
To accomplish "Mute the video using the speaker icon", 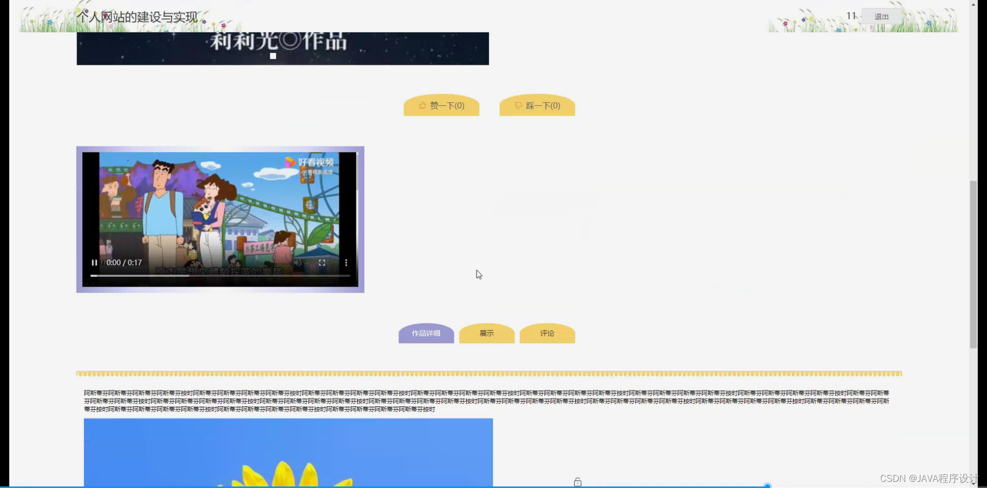I will 298,262.
